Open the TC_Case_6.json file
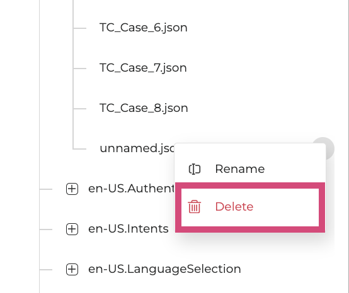The image size is (349, 293). coord(144,28)
